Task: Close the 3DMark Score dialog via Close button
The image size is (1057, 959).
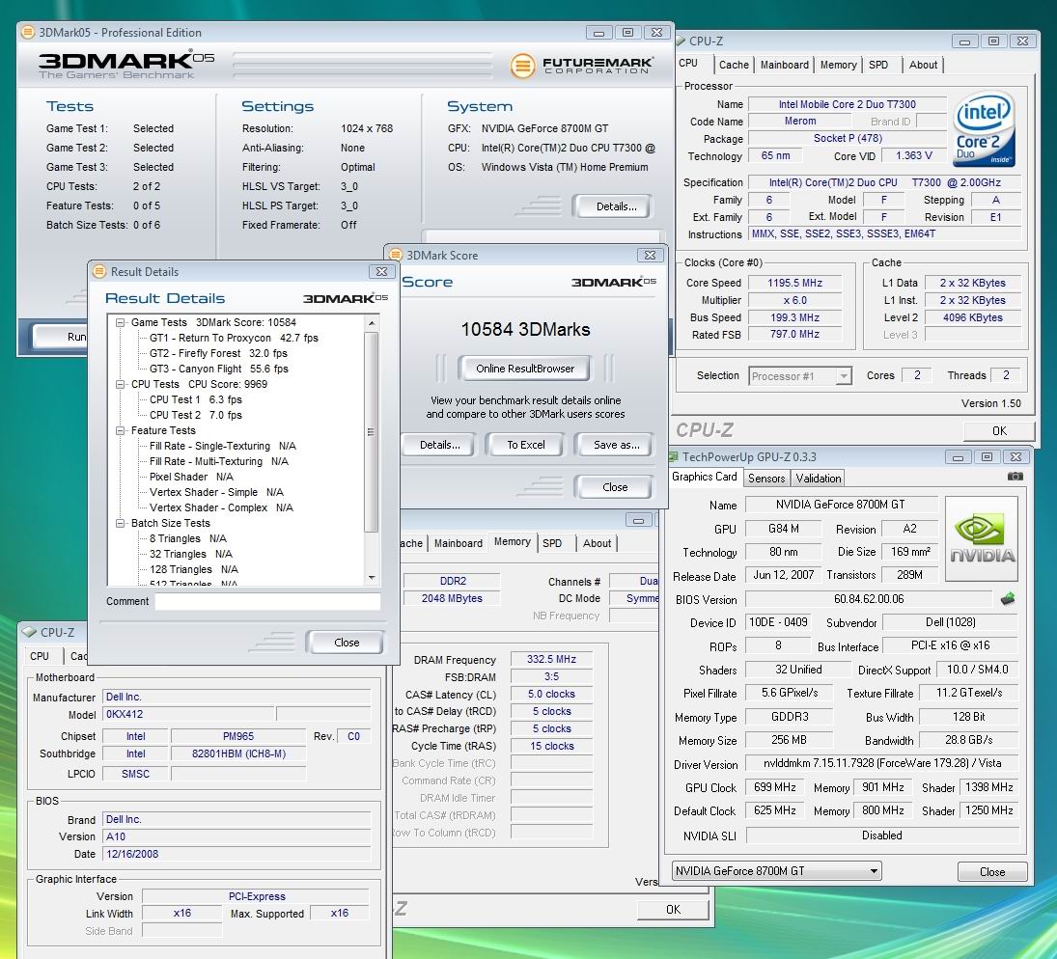Action: point(615,487)
